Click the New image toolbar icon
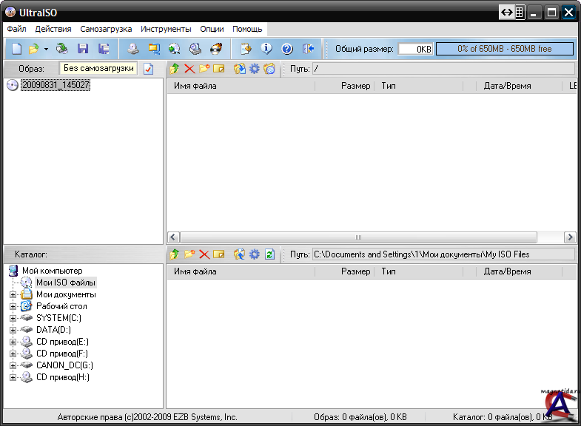Viewport: 581px width, 426px height. click(x=16, y=49)
